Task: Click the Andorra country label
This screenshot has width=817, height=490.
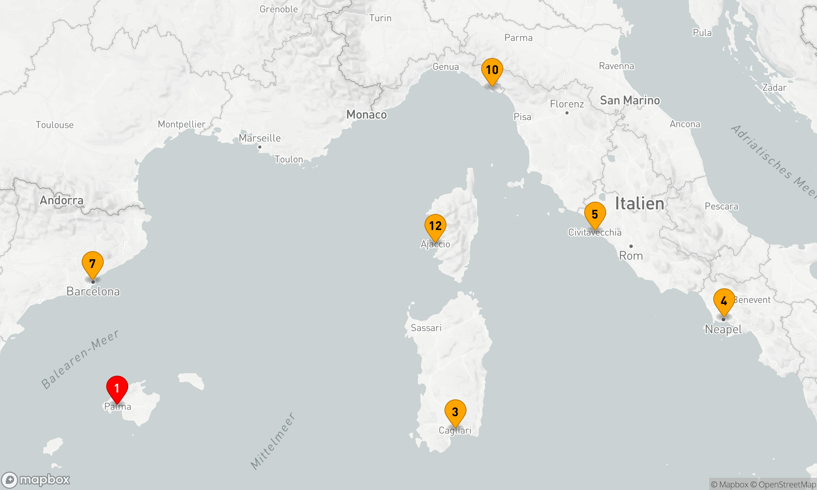Action: click(62, 200)
